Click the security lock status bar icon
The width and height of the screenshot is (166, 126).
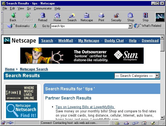[3, 123]
